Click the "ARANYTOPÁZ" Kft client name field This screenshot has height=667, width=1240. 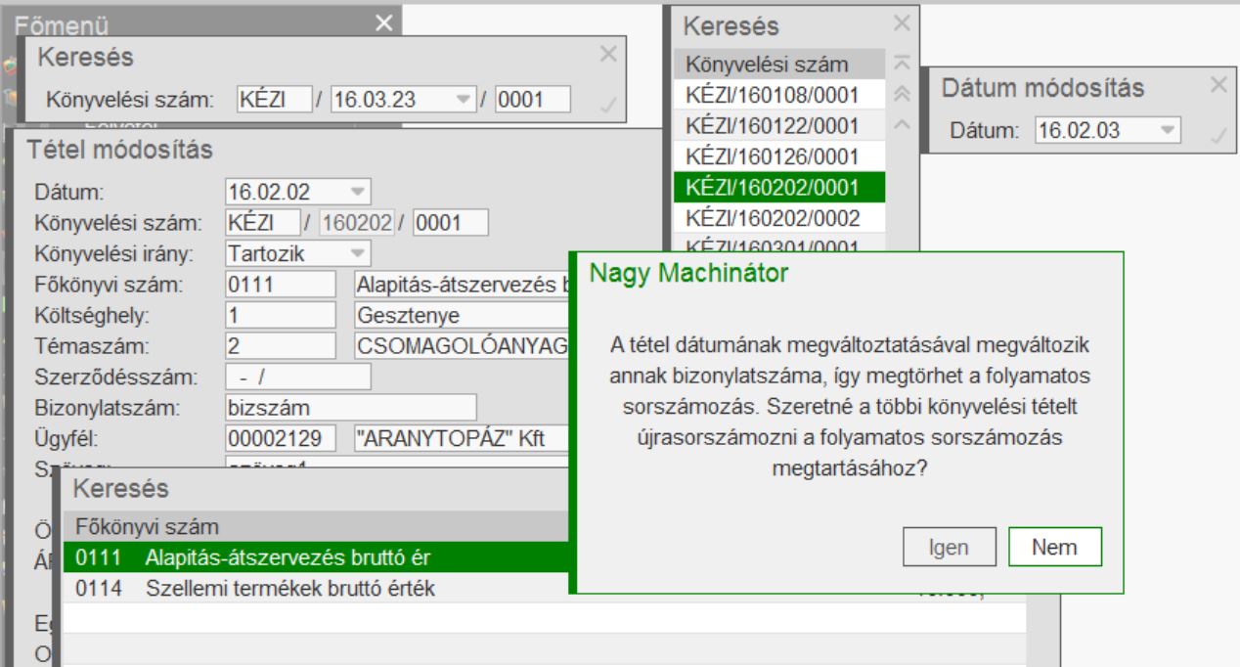click(x=460, y=437)
